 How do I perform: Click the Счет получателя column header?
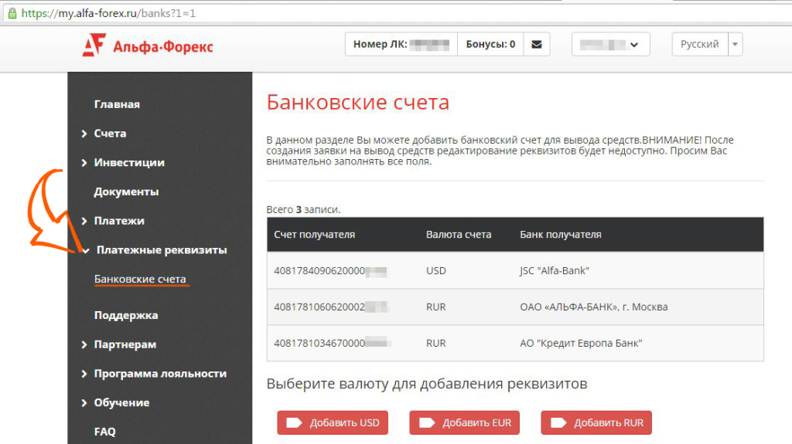coord(314,235)
